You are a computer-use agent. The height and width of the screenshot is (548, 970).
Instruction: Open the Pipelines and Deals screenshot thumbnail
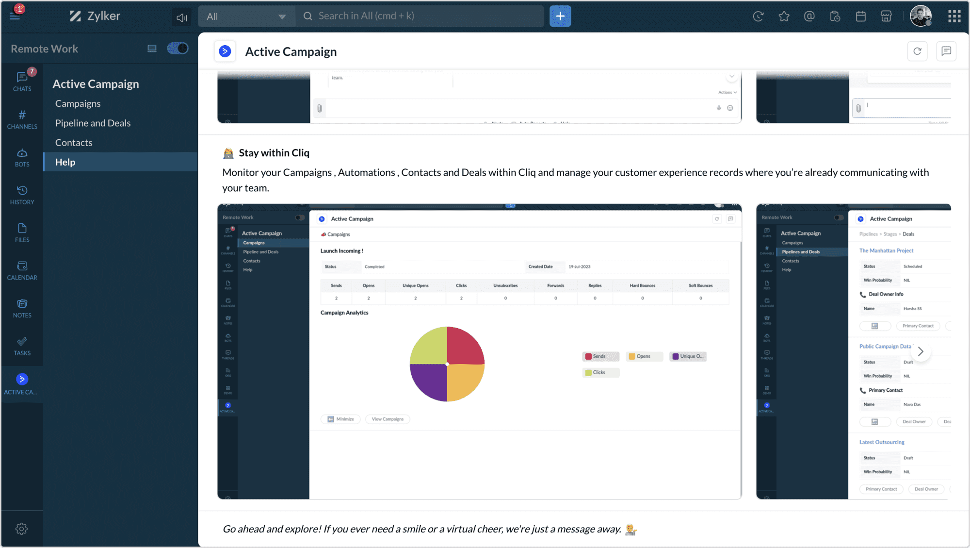point(854,351)
